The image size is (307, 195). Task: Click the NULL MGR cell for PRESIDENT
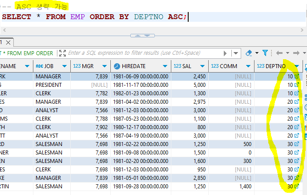click(90, 85)
